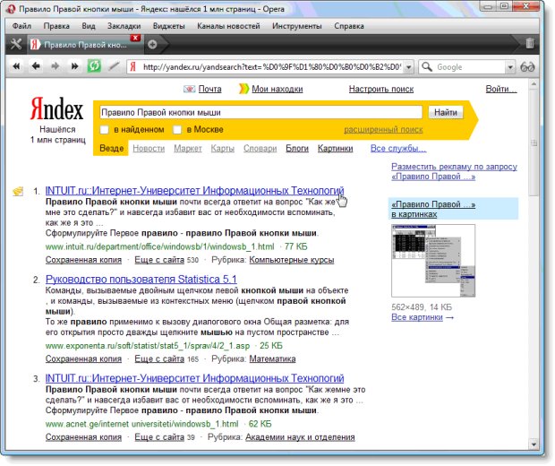Screen dimensions: 555x466
Task: Enable the в найденном checkbox
Action: (x=104, y=130)
